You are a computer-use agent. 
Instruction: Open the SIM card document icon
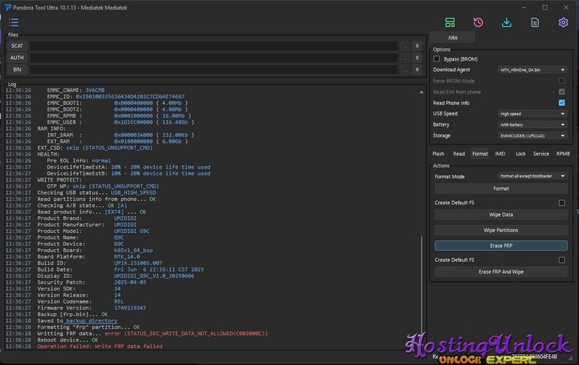click(x=534, y=23)
